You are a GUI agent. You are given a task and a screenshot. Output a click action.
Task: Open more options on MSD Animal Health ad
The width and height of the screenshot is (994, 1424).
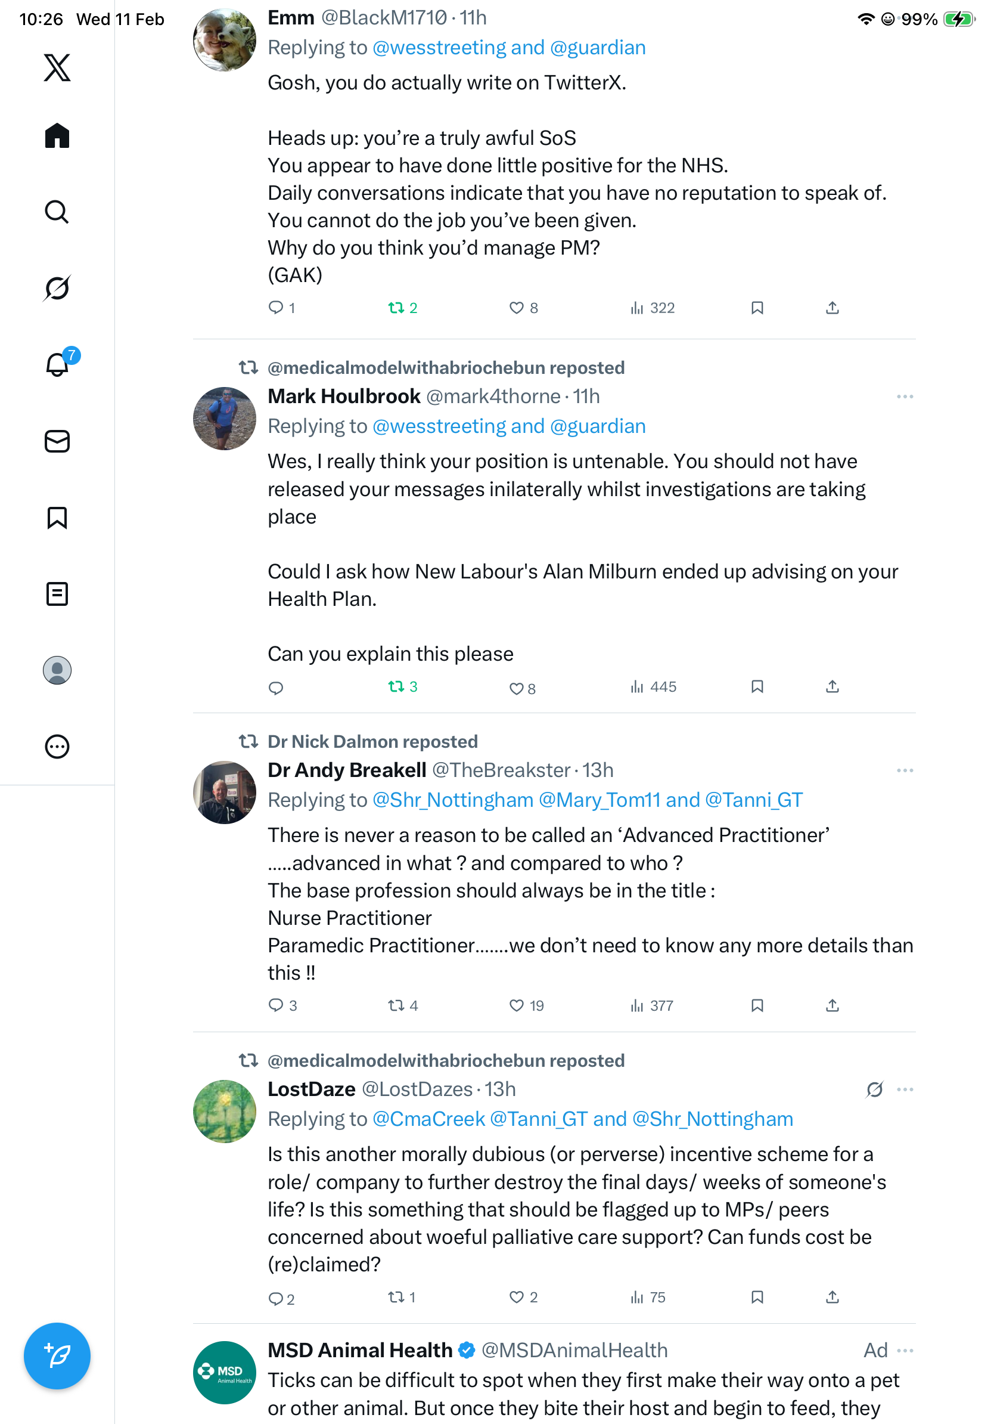pyautogui.click(x=905, y=1350)
